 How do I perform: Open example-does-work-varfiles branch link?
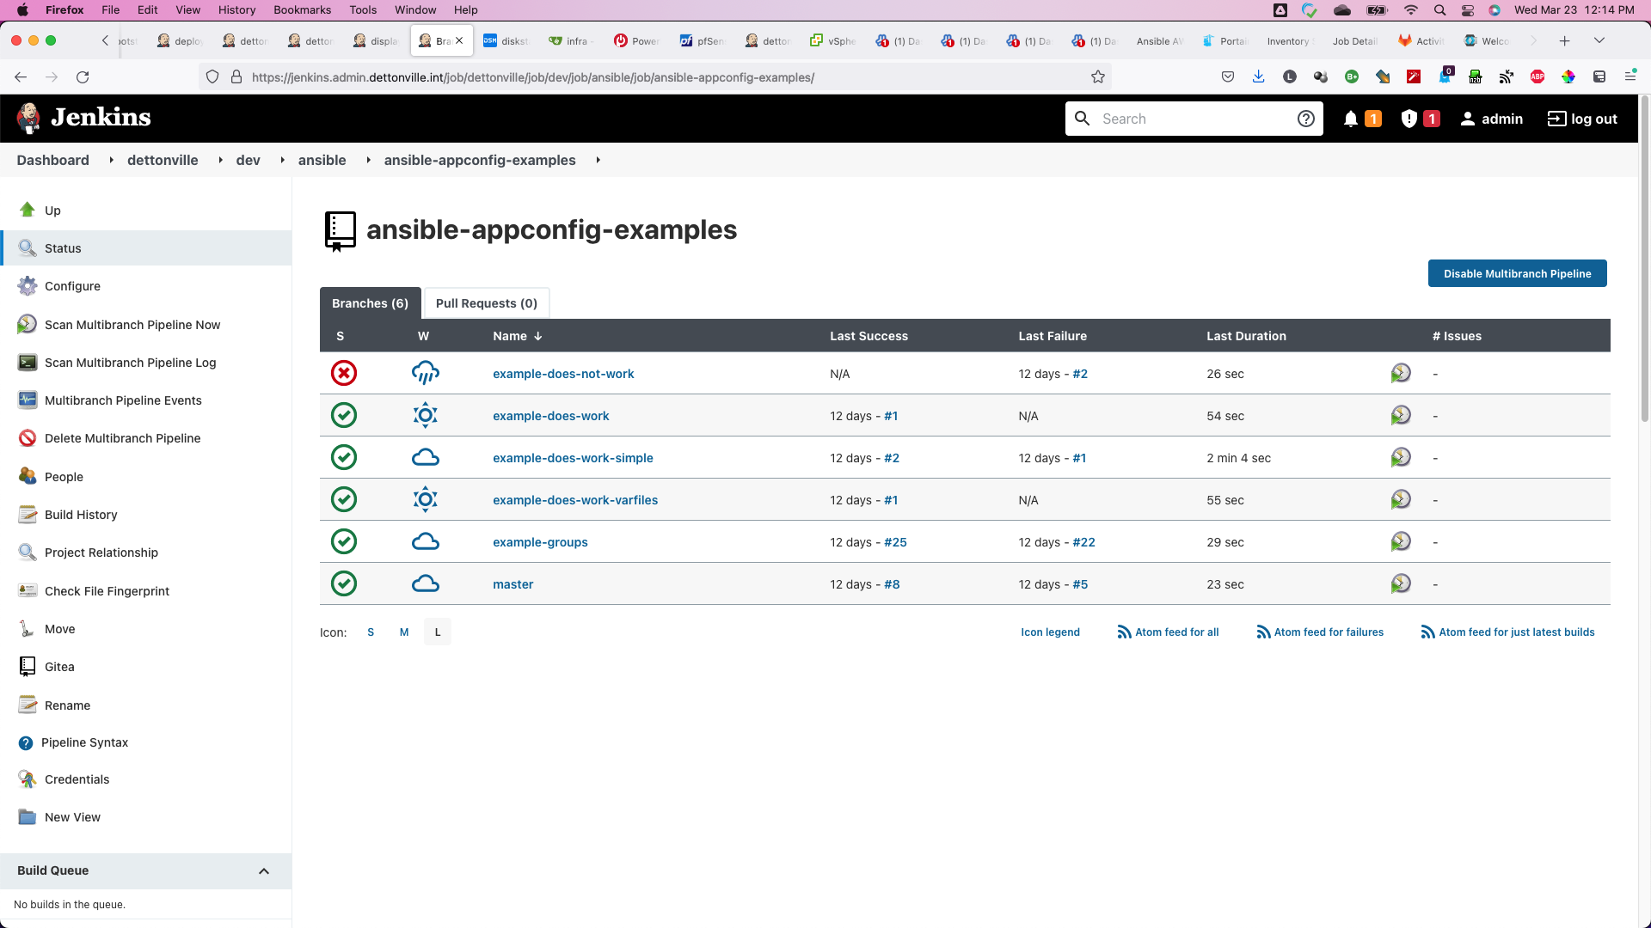(x=574, y=500)
